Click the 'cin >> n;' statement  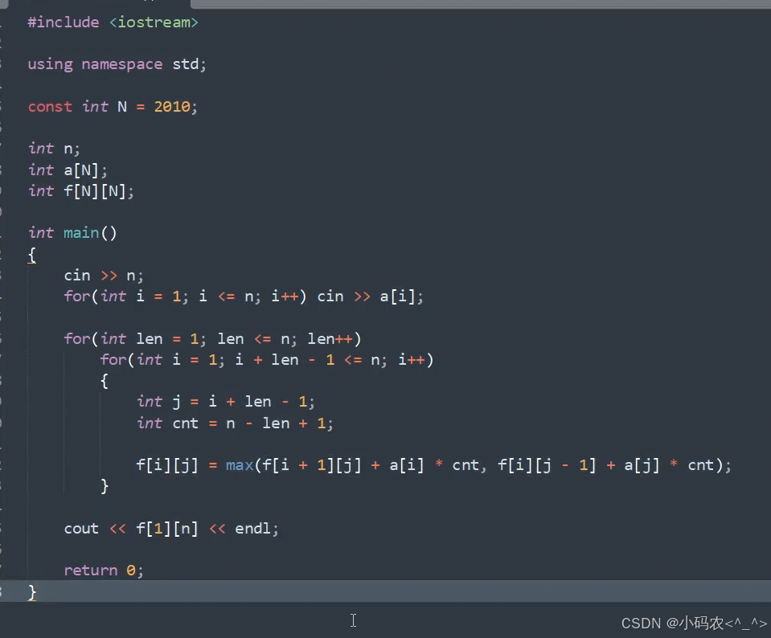pyautogui.click(x=104, y=276)
